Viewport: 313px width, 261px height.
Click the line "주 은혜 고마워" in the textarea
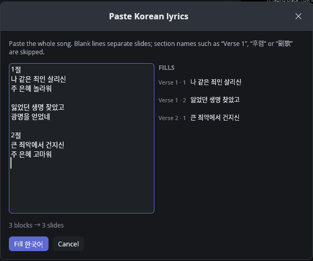(x=31, y=155)
